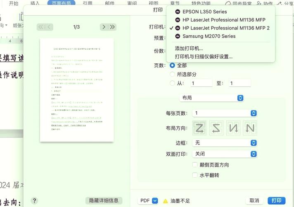294x207 pixels.
Task: Go to next preview page
Action: [x=104, y=27]
